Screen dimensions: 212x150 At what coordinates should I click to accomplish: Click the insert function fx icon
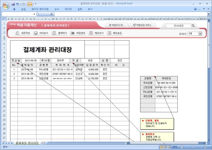click(x=51, y=14)
